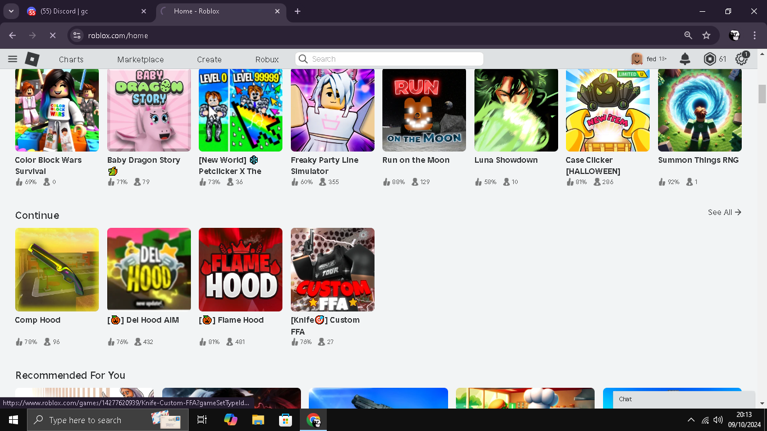Open Petclicker X game thumbnail
767x431 pixels.
point(240,110)
